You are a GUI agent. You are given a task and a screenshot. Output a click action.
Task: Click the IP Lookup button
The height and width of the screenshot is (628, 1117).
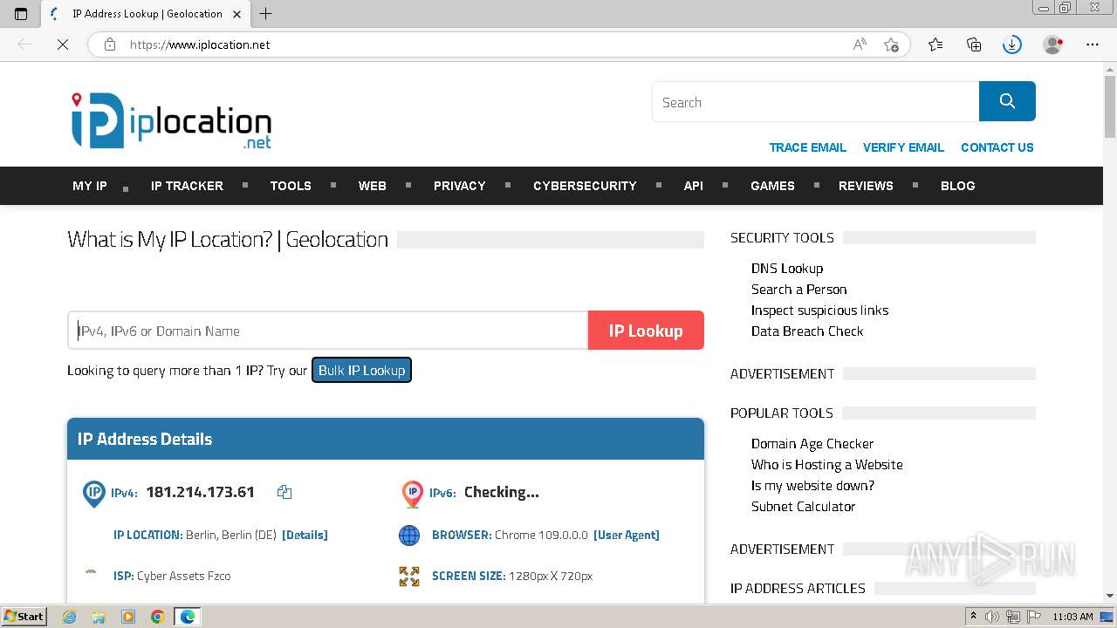coord(646,331)
